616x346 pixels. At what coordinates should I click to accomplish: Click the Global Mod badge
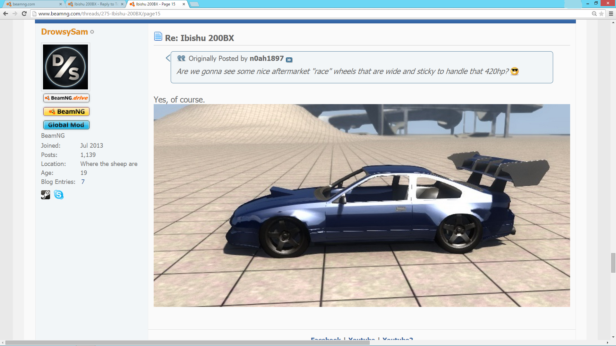pyautogui.click(x=66, y=125)
